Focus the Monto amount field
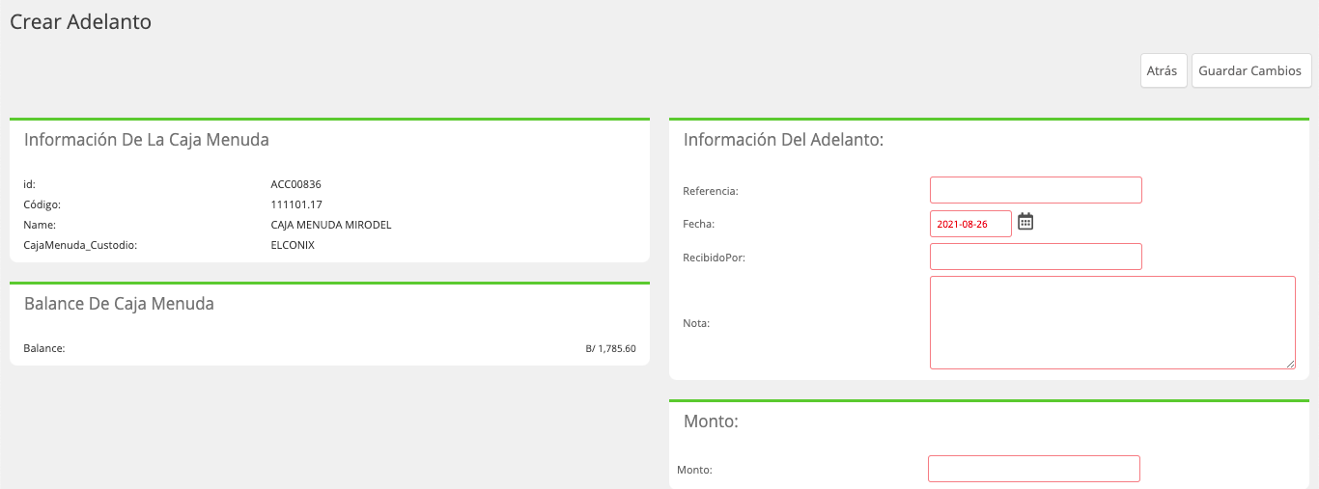Viewport: 1319px width, 489px height. [x=1034, y=469]
